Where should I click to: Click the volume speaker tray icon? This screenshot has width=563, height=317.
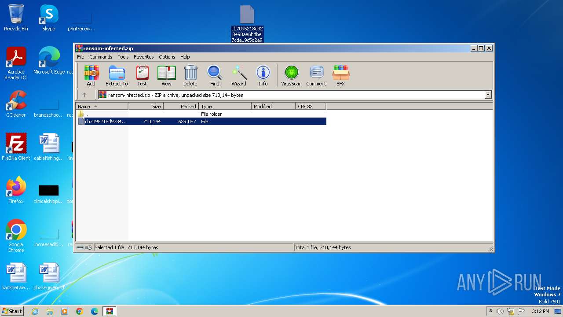(x=500, y=311)
